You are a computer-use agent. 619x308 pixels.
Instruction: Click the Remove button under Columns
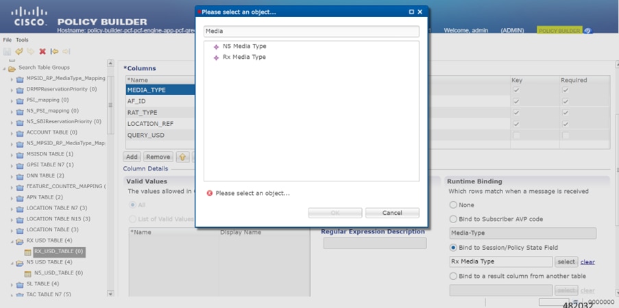158,157
